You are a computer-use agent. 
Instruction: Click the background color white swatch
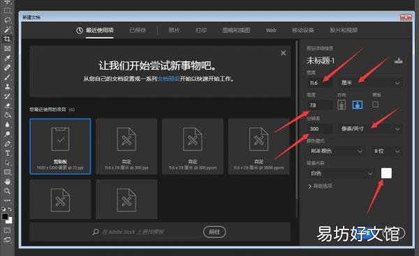[x=386, y=173]
